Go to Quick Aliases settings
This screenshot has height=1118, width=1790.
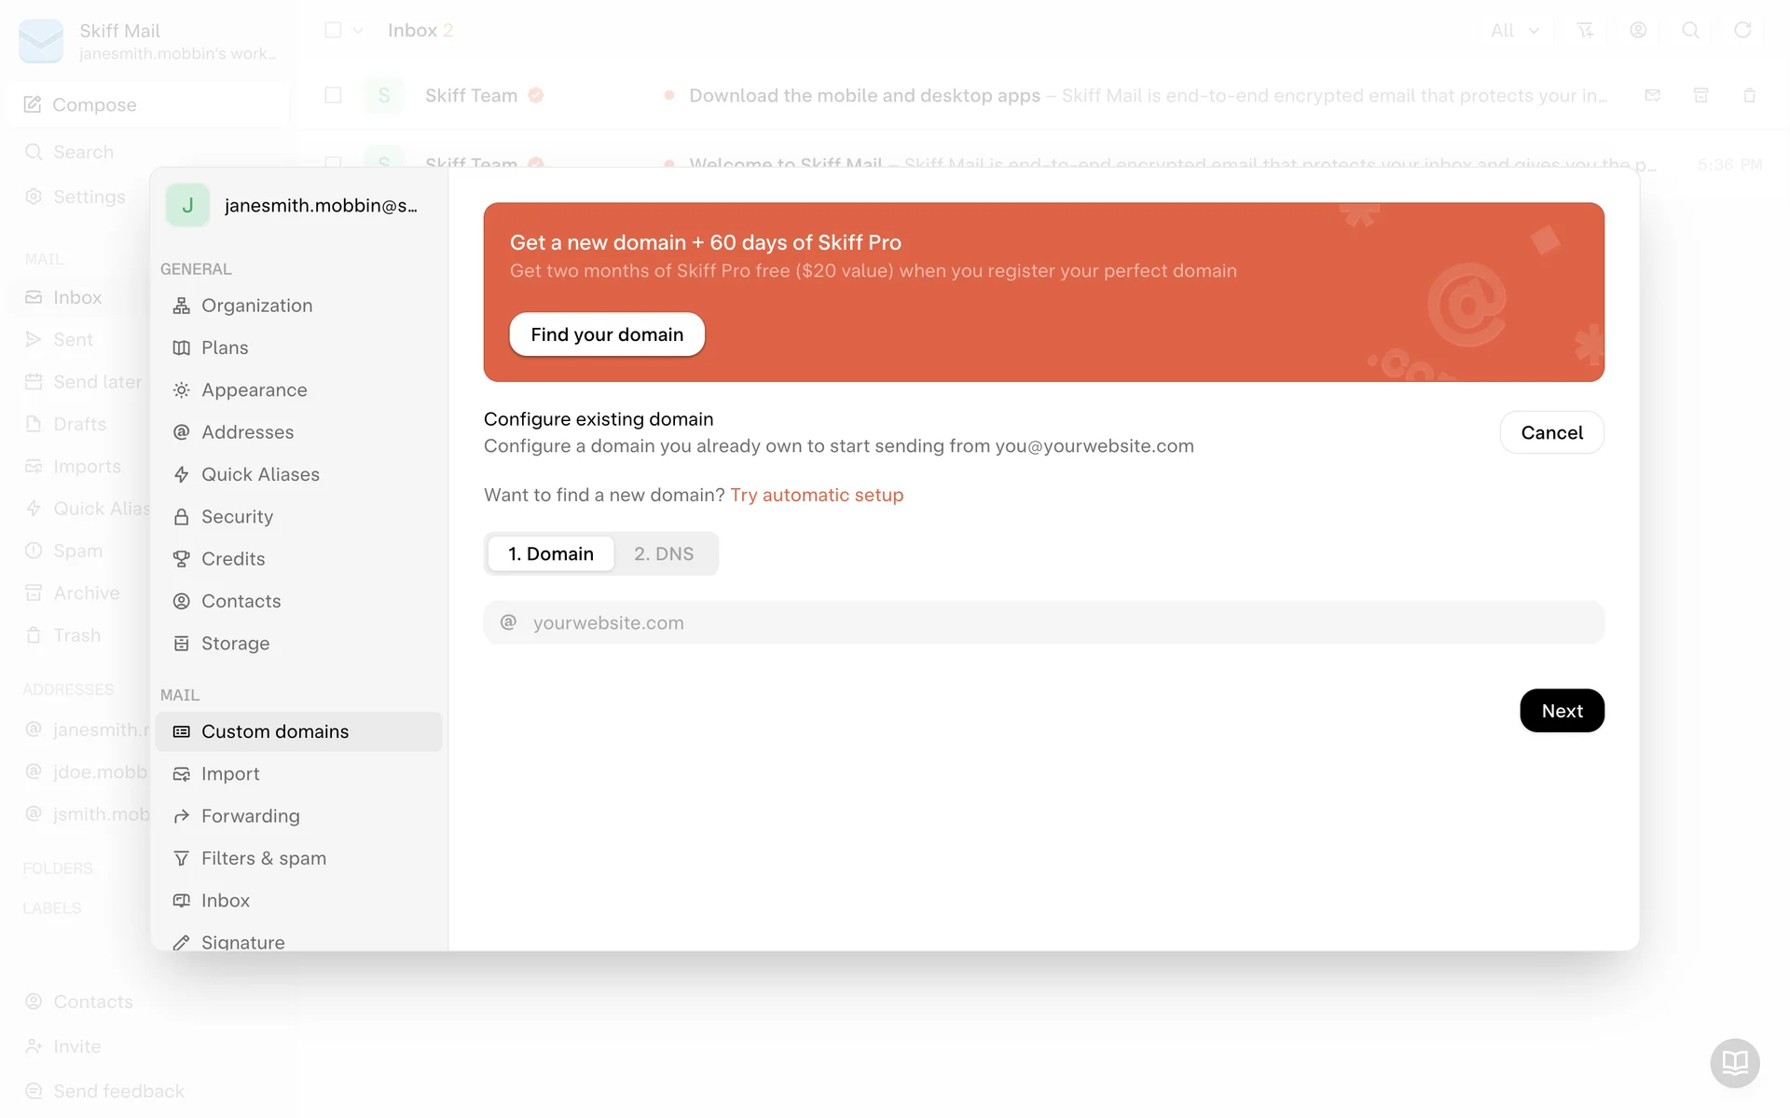tap(260, 474)
